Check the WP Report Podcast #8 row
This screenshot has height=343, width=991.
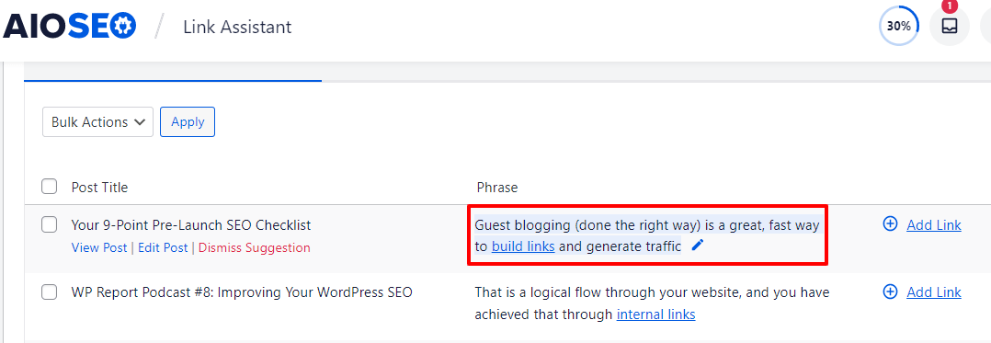(50, 292)
